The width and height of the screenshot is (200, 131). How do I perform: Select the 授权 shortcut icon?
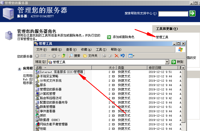37,116
